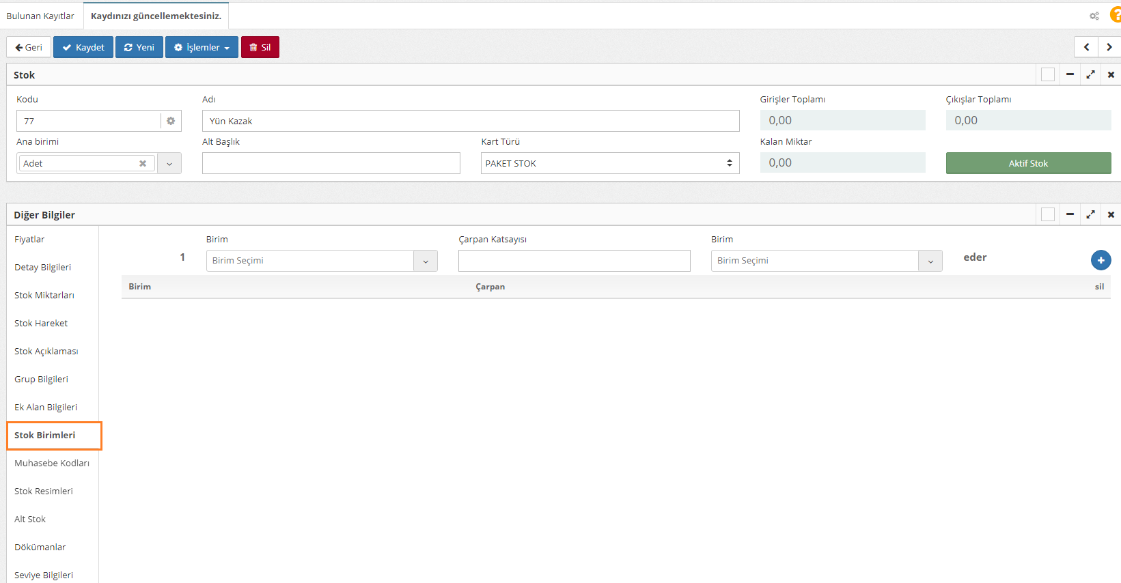Click the gear icon beside Kodu field
Screen dimensions: 1121x583
(x=171, y=121)
